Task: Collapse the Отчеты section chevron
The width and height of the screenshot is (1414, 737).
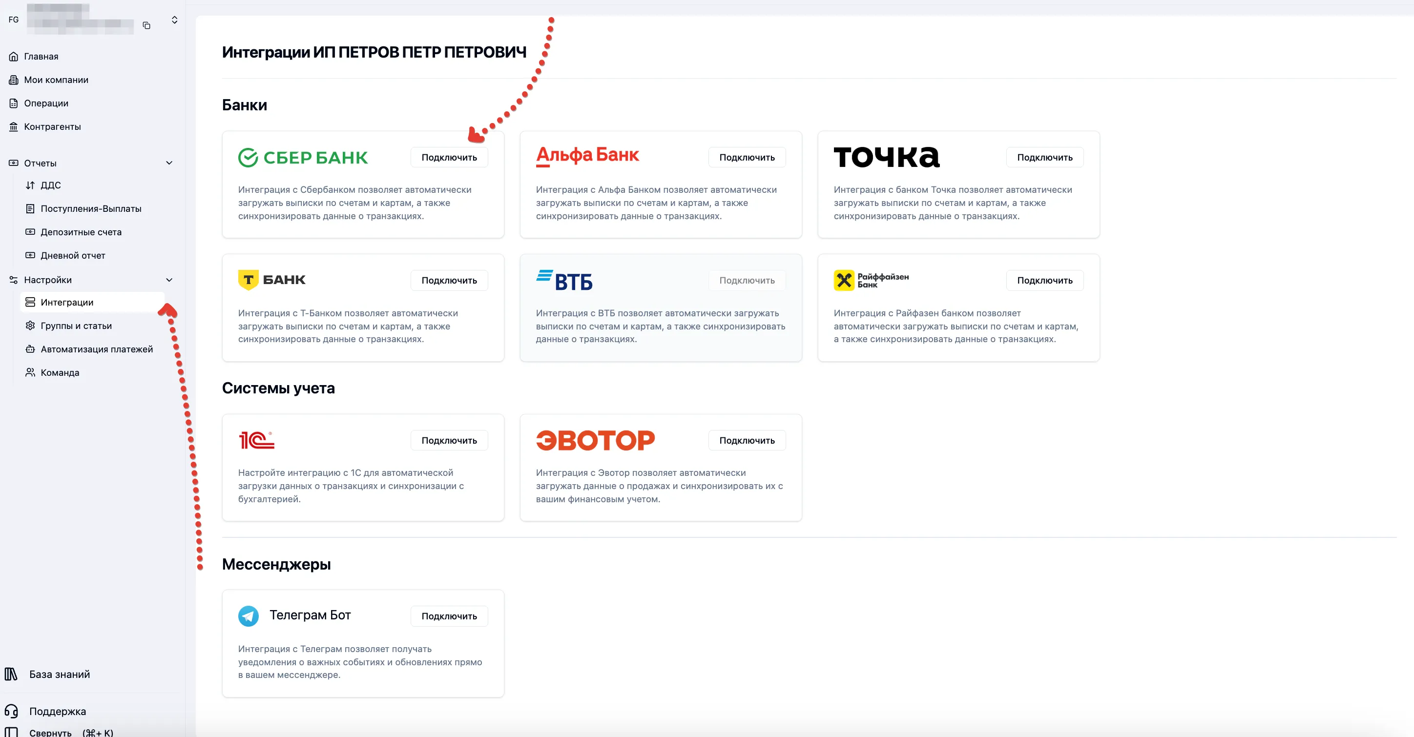Action: click(169, 163)
